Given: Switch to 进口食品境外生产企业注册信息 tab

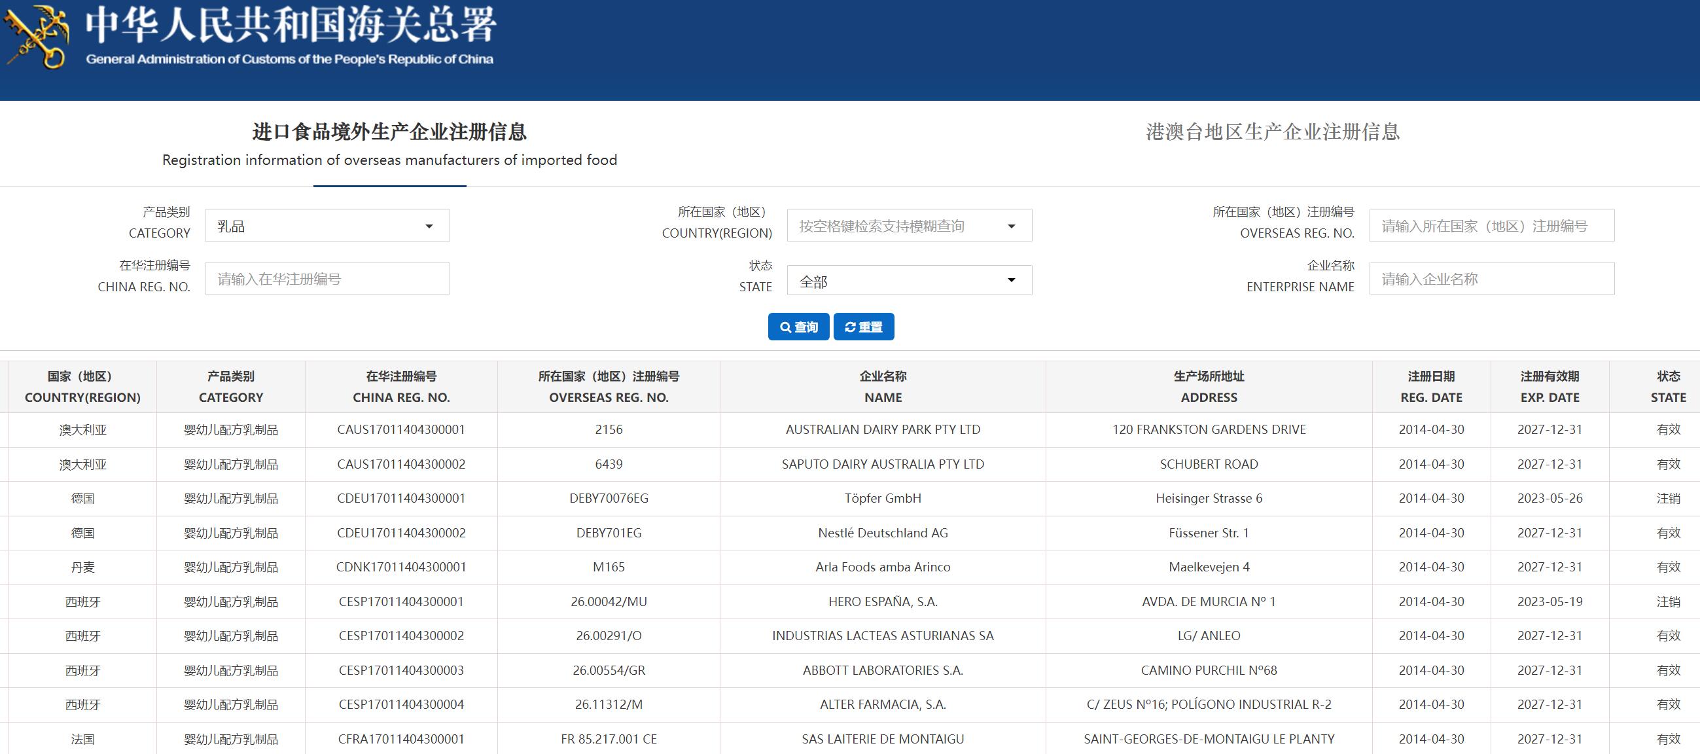Looking at the screenshot, I should click(389, 144).
